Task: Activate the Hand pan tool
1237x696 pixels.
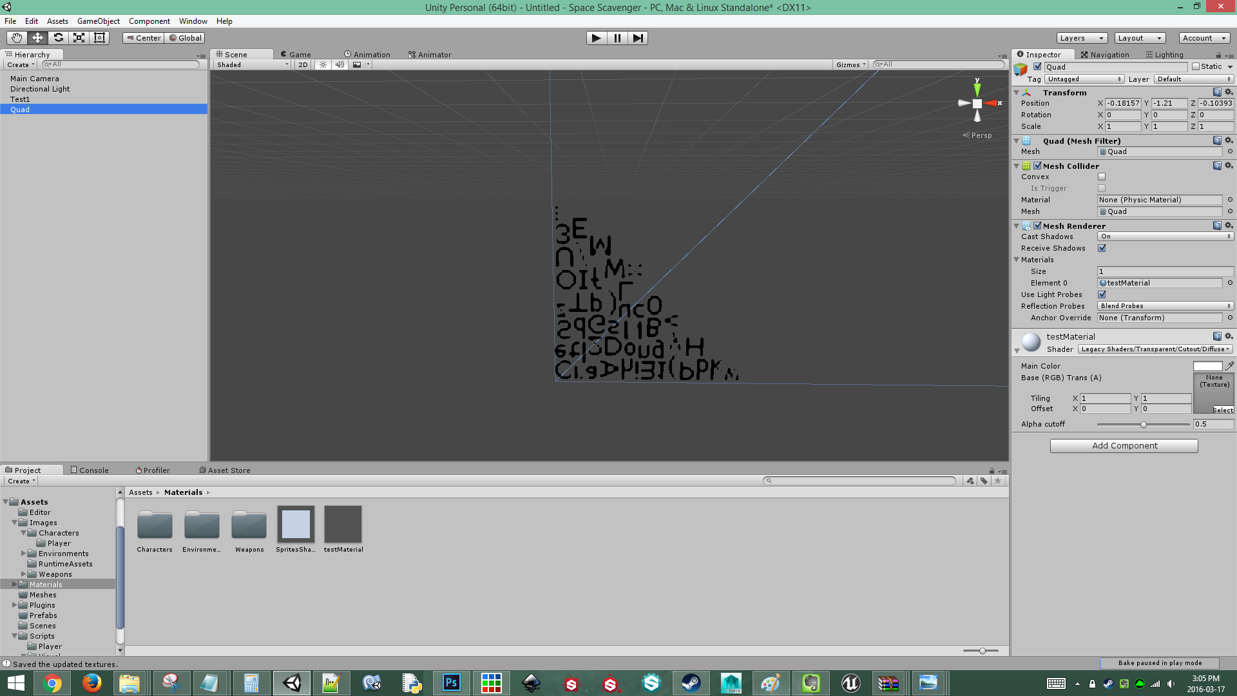Action: click(x=15, y=38)
